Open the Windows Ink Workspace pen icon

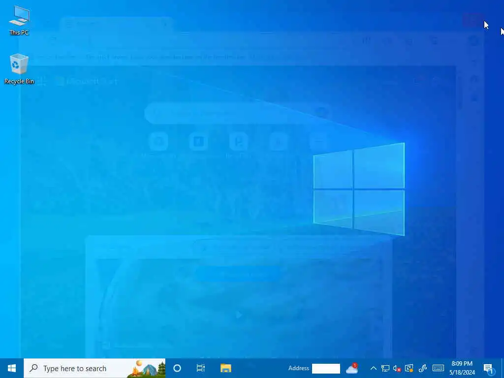(x=423, y=368)
